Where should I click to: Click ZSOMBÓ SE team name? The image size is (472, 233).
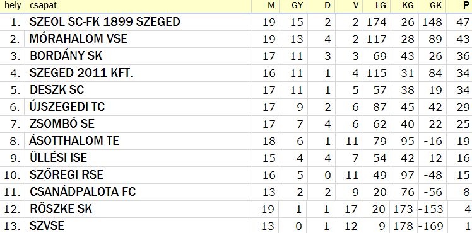[x=62, y=123]
